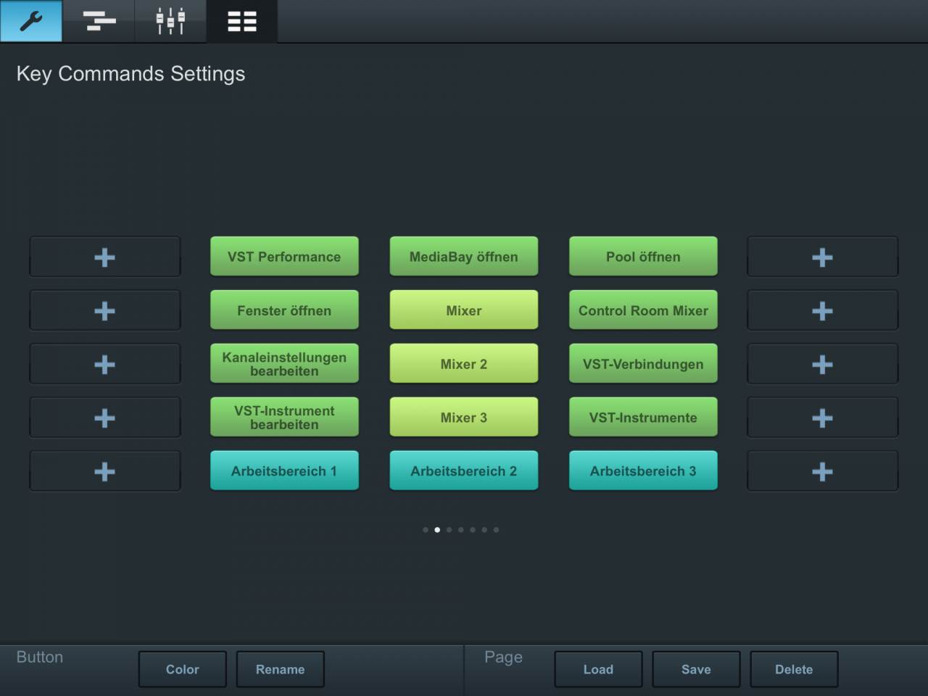Select the Control Room Mixer button
928x696 pixels.
pyautogui.click(x=643, y=310)
